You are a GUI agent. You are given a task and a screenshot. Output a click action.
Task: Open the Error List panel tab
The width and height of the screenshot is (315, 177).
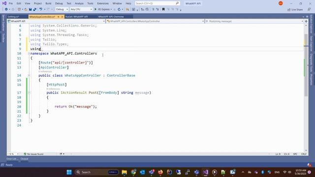[x=12, y=159]
